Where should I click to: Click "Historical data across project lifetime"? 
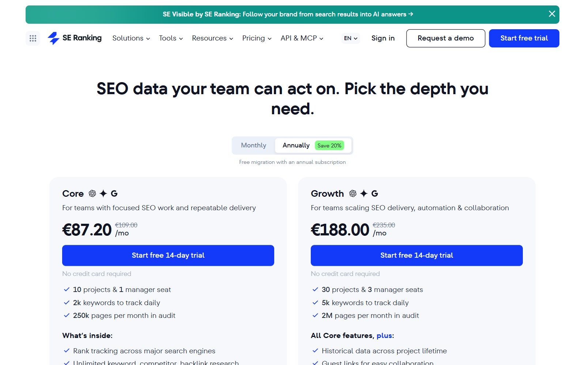click(x=384, y=351)
